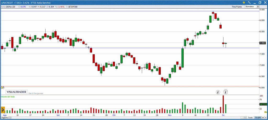268x120 pixels.
Task: Click the 'Volume del titolo' label
Action: [8, 97]
